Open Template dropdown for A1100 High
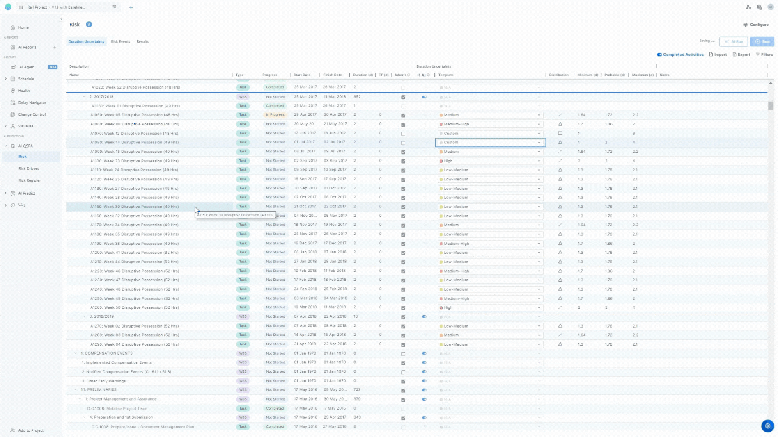Viewport: 778px width, 437px height. [490, 161]
